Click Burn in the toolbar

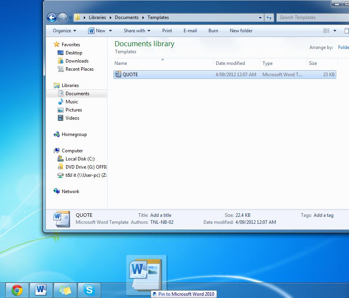(213, 31)
